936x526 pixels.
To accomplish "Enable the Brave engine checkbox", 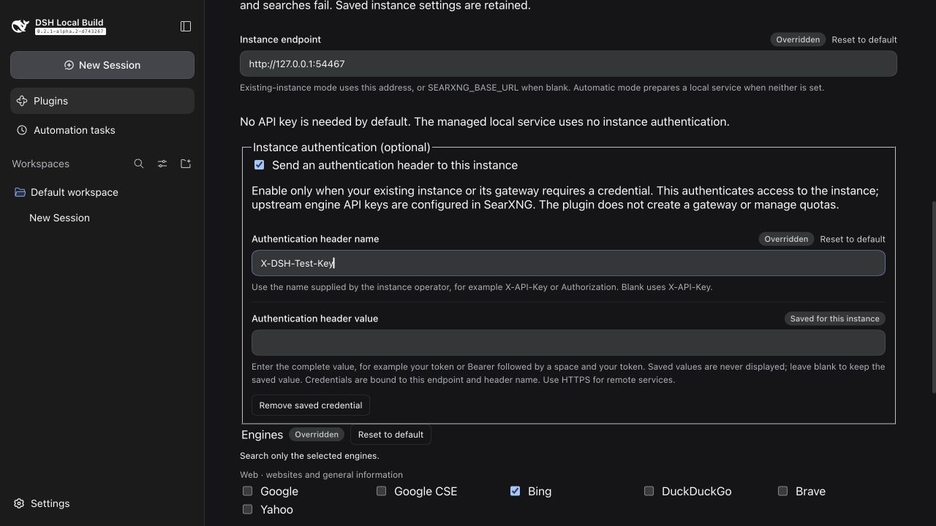I will coord(782,491).
